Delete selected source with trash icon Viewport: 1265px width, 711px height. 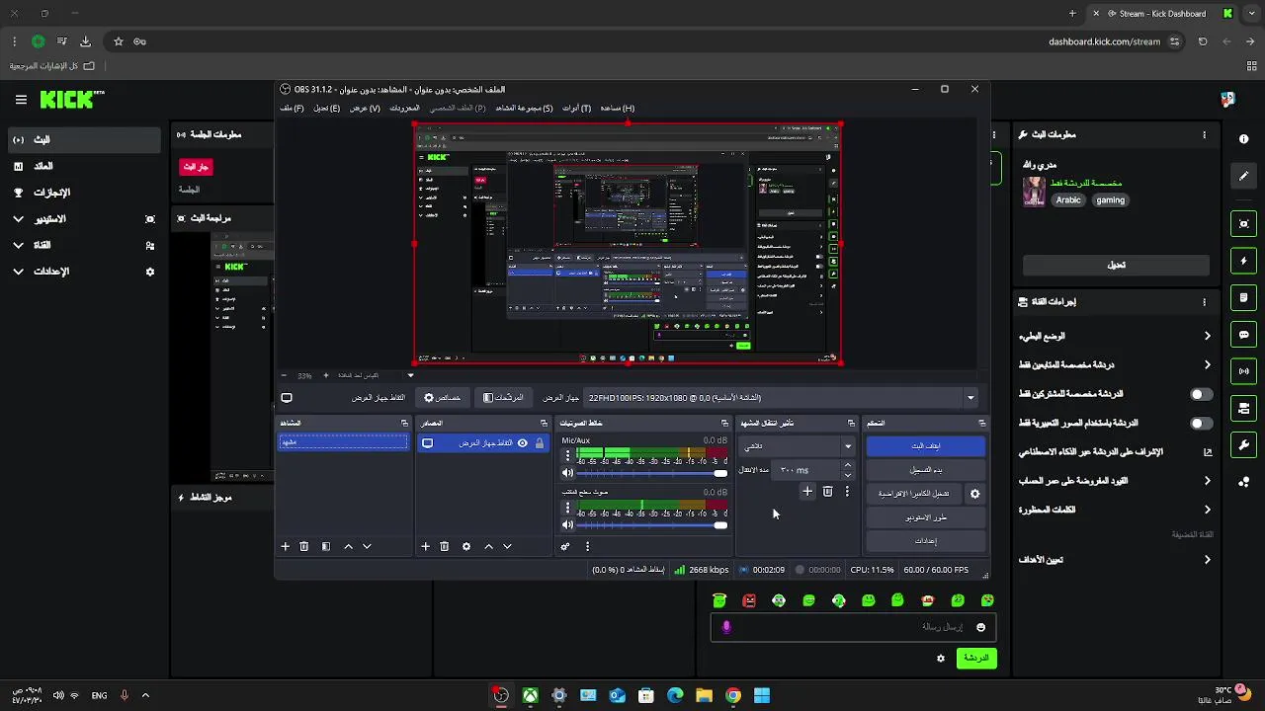coord(444,546)
